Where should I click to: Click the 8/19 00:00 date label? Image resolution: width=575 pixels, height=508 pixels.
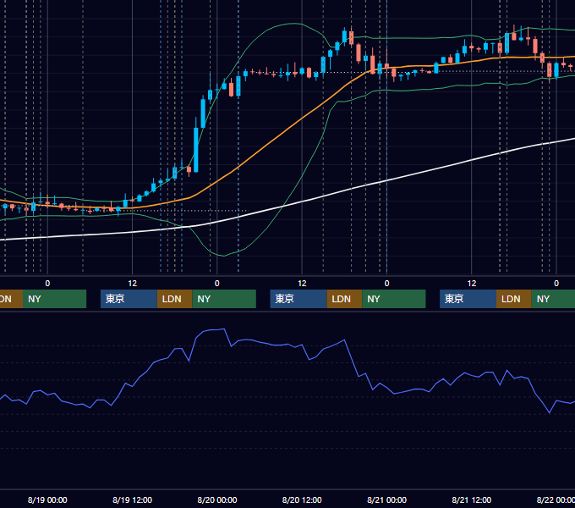(x=47, y=500)
